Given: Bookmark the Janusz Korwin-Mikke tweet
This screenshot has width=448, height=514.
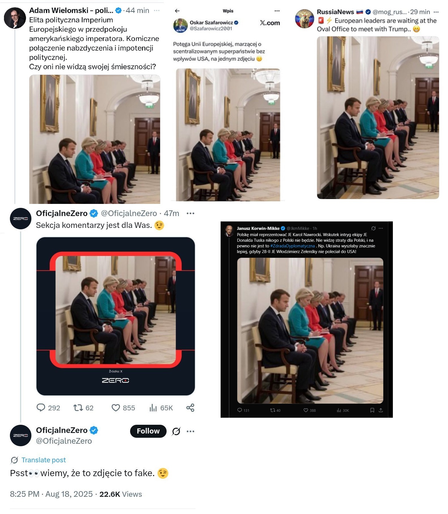Looking at the screenshot, I should 372,410.
